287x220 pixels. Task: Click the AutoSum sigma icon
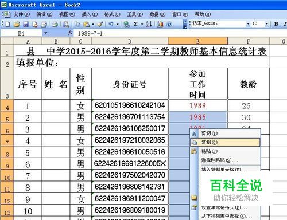coord(135,24)
